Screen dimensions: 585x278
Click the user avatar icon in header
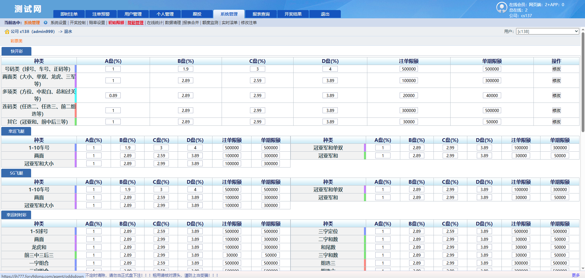[x=501, y=7]
